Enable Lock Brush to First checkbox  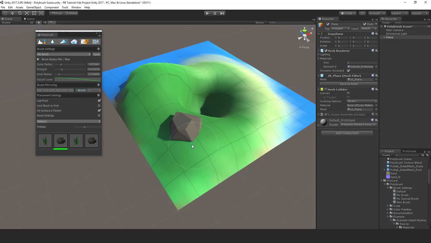click(99, 106)
